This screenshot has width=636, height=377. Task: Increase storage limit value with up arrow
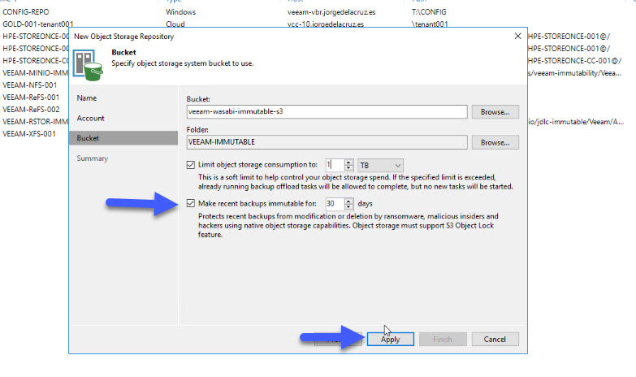point(348,162)
